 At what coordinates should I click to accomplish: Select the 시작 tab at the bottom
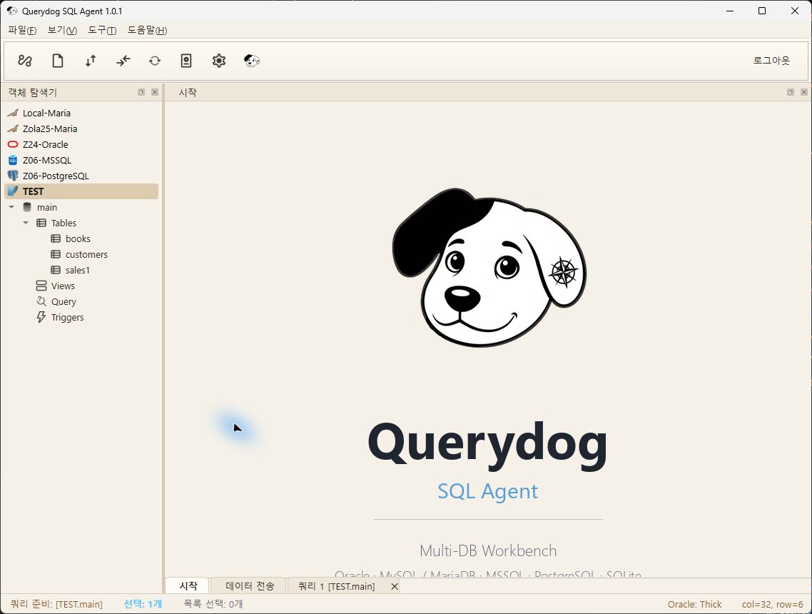point(188,586)
